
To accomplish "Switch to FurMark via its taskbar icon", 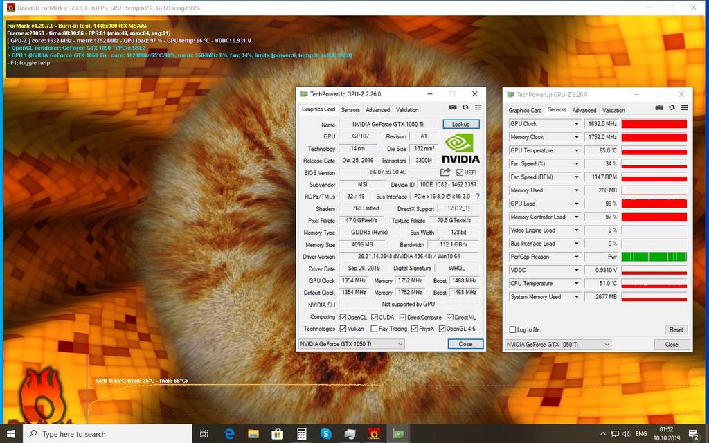I will tap(374, 434).
